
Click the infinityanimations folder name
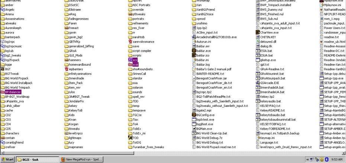[80, 74]
